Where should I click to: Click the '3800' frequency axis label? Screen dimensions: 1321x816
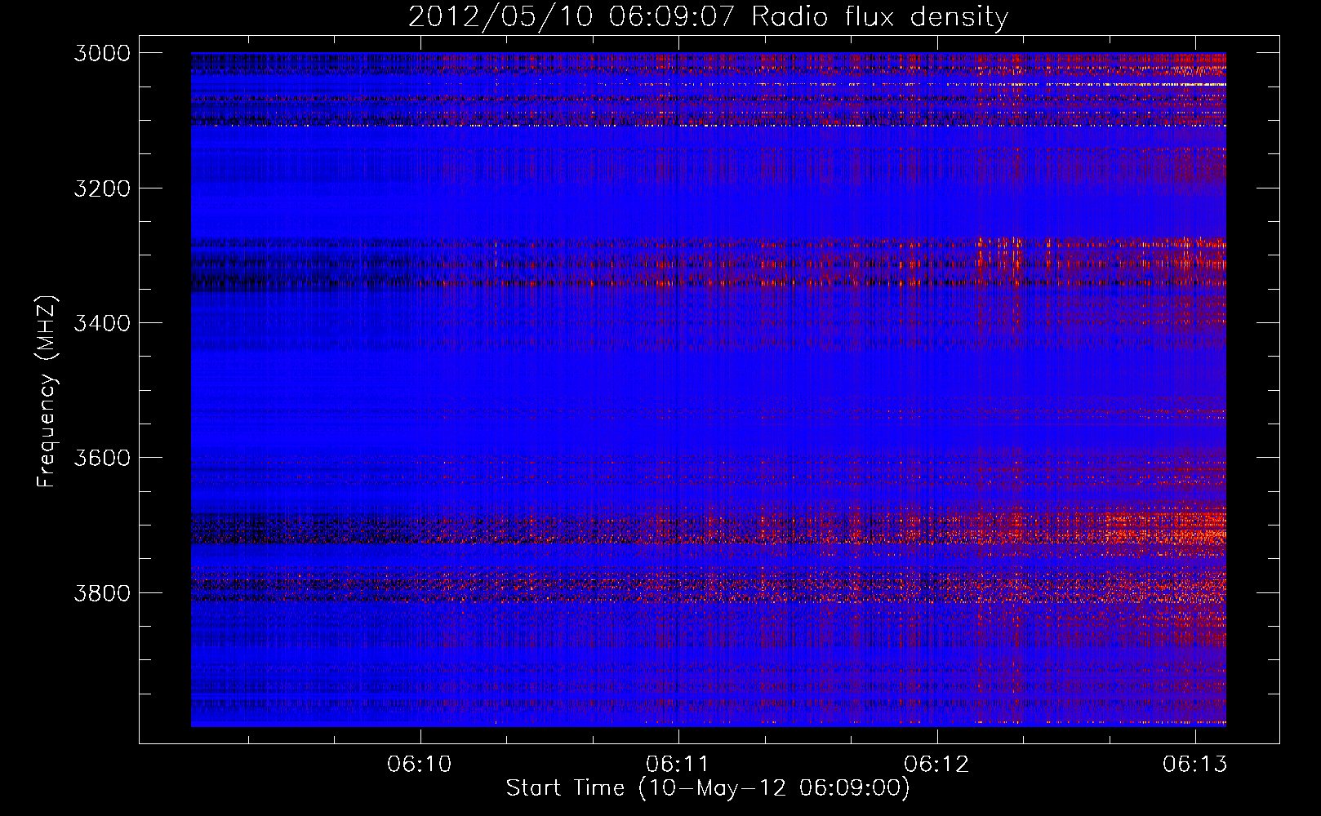coord(102,593)
